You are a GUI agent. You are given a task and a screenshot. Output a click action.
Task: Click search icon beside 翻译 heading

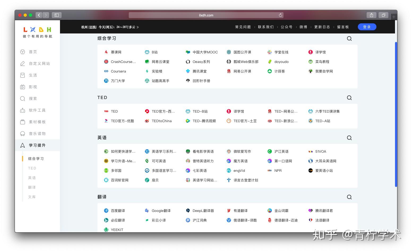[349, 197]
